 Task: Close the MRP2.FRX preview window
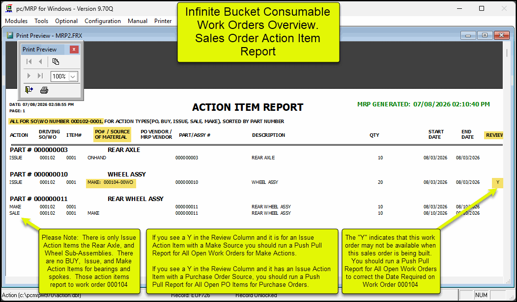pyautogui.click(x=501, y=35)
